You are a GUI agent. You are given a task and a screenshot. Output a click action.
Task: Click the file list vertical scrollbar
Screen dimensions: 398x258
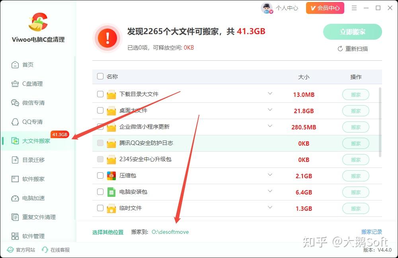coord(380,122)
